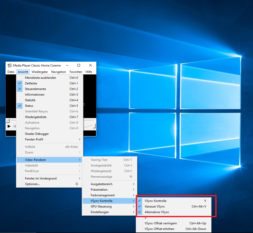Enable the Statistik panel entry
This screenshot has width=253, height=233.
[x=50, y=100]
